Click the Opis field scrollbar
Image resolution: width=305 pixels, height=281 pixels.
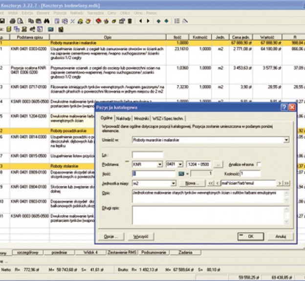click(x=286, y=196)
